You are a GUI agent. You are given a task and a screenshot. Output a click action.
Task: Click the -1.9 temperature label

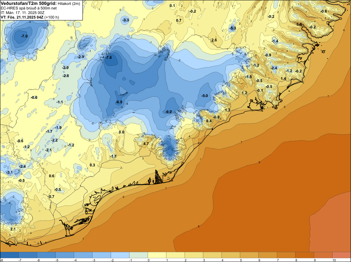coord(58,127)
